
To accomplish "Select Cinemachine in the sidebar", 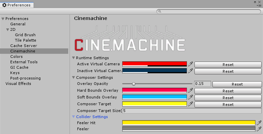I will pos(34,51).
